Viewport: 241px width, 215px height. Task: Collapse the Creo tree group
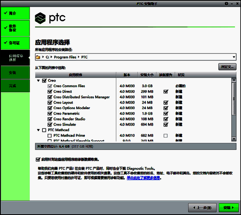click(39, 81)
